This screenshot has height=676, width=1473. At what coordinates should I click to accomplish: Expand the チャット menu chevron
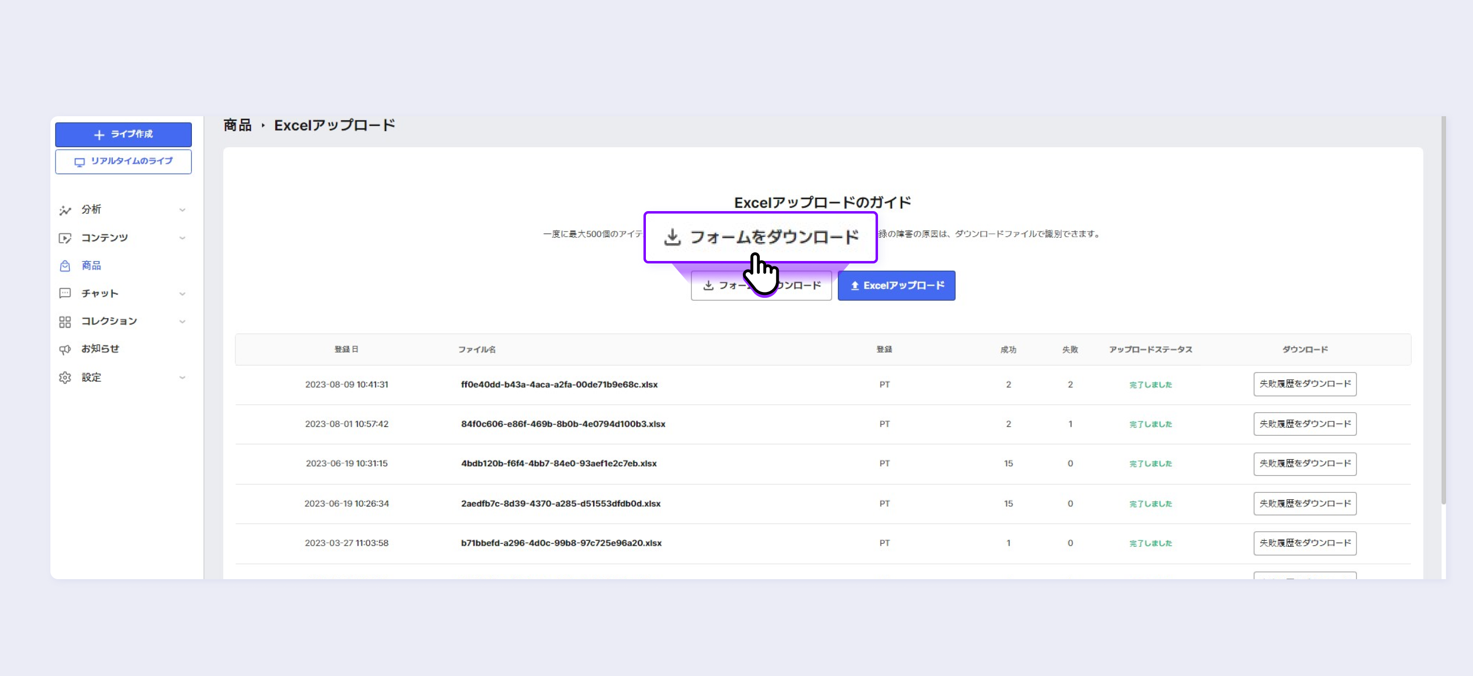182,294
